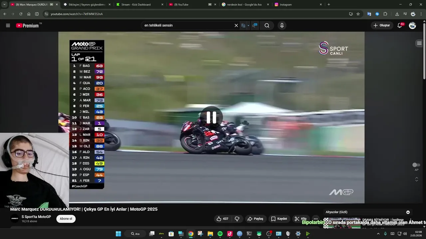The height and width of the screenshot is (239, 426).
Task: Bookmark this page with the star
Action: [358, 14]
